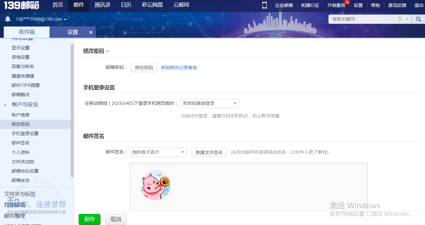This screenshot has height=225, width=425.
Task: Open the search options dropdown arrow
Action: (x=407, y=19)
